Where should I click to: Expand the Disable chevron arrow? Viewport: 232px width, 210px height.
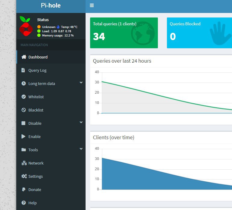point(81,122)
